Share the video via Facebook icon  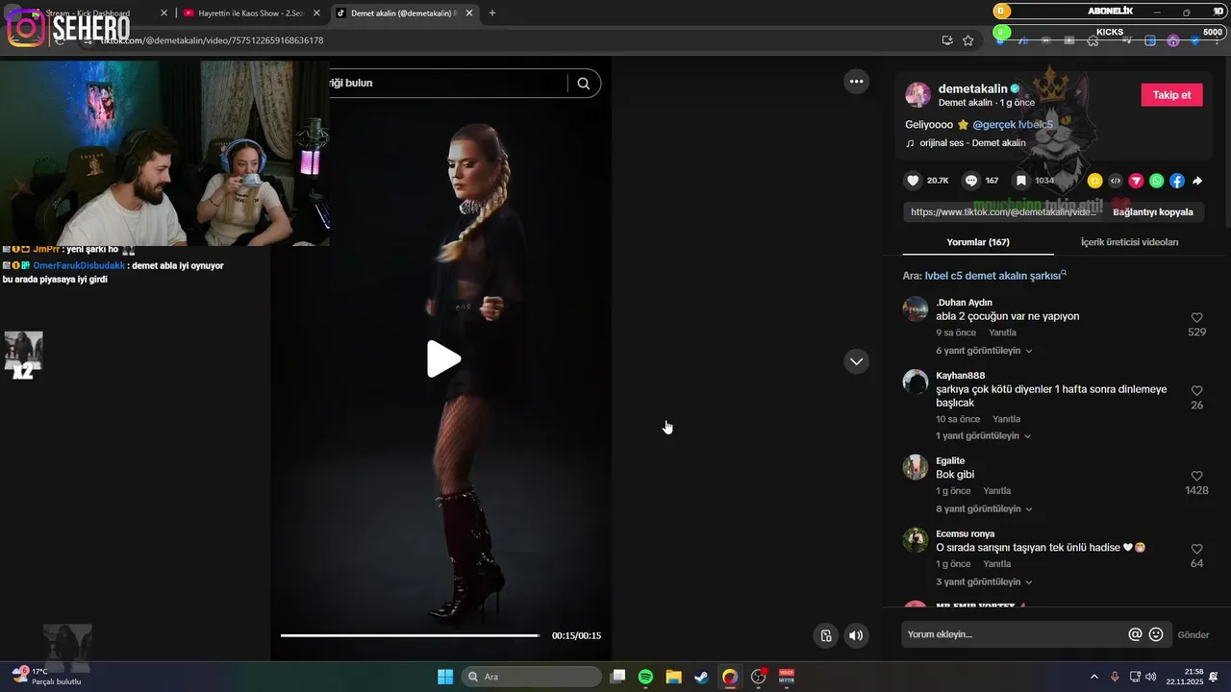tap(1177, 181)
